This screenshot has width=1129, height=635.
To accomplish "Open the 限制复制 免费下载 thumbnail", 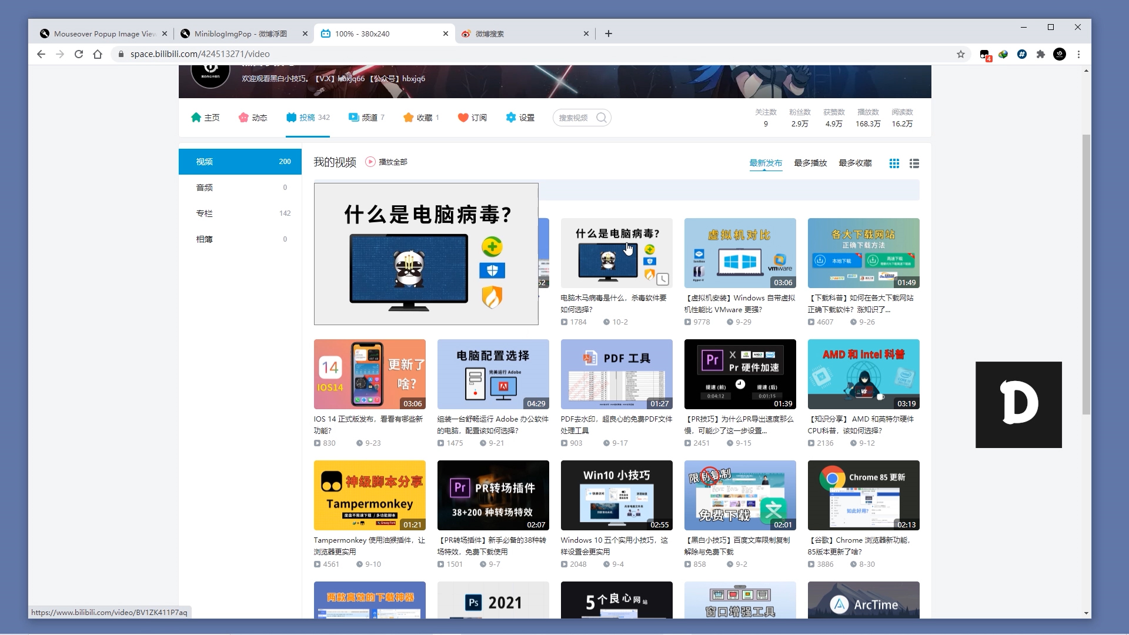I will pyautogui.click(x=740, y=495).
